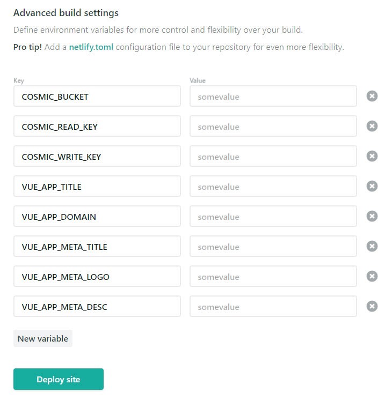Delete the VUE_APP_META_TITLE variable

click(372, 246)
